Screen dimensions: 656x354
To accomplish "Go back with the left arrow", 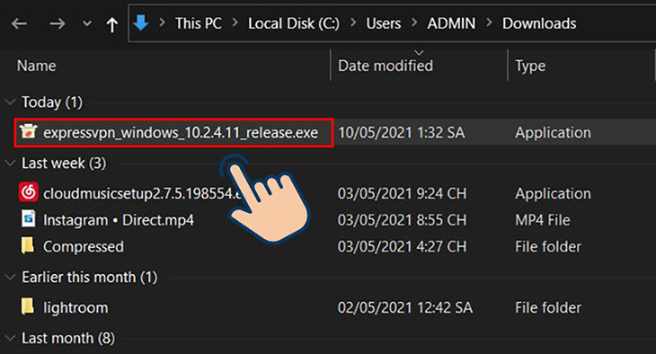I will pos(19,24).
